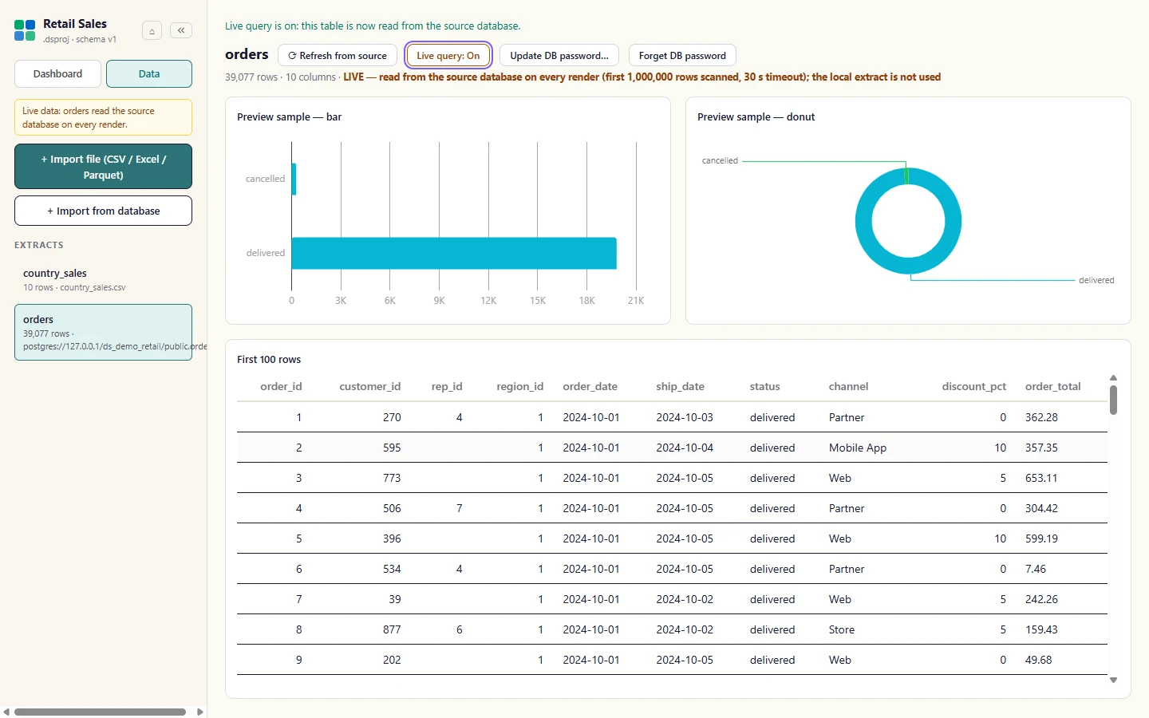Collapse the sidebar with the double-chevron button
The height and width of the screenshot is (718, 1149).
click(181, 30)
